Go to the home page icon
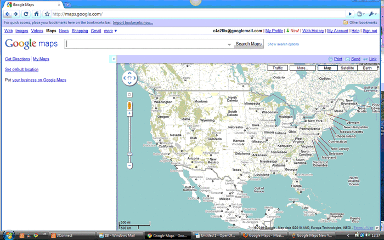Image resolution: width=384 pixels, height=240 pixels. 37,14
